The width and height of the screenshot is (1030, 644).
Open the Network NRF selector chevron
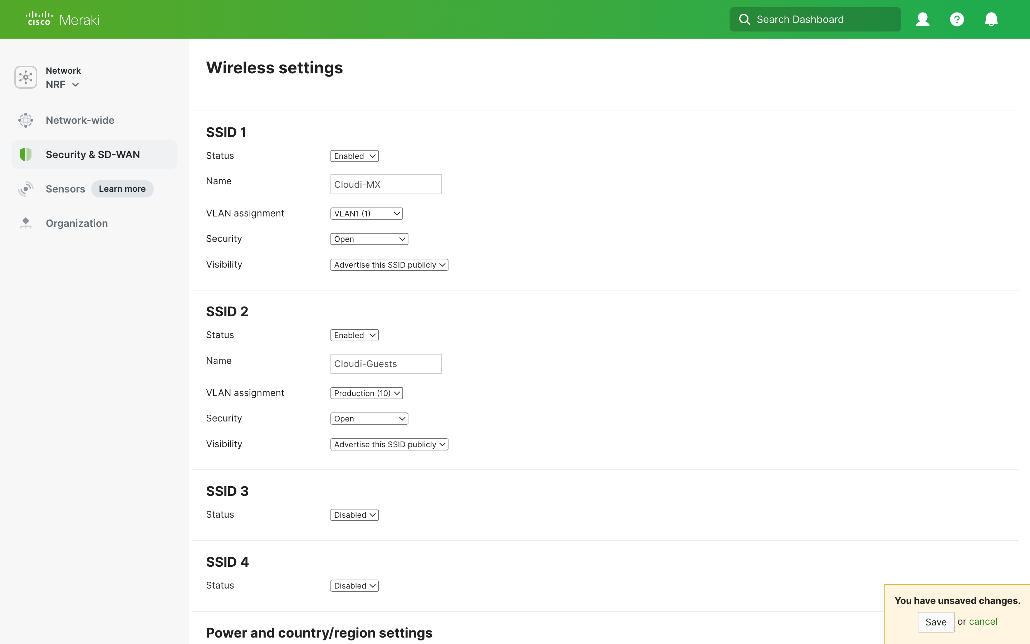pos(76,85)
